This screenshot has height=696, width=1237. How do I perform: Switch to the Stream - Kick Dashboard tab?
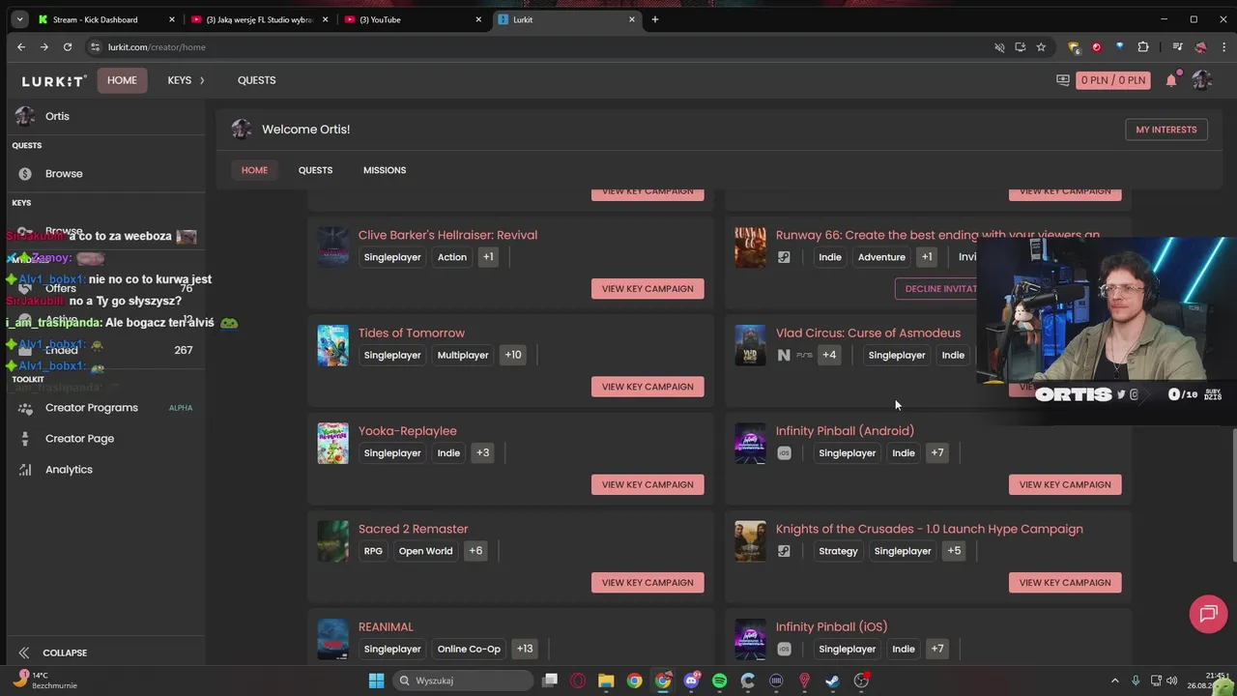tap(106, 19)
